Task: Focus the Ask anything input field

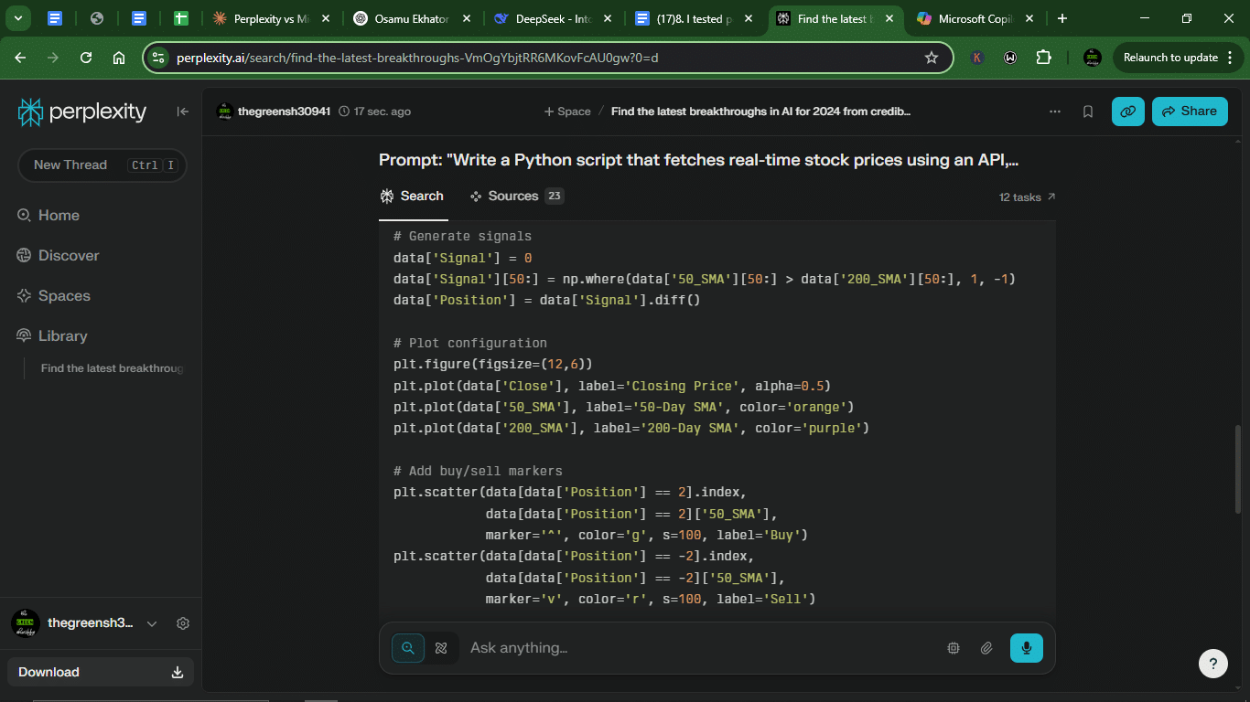Action: point(700,648)
